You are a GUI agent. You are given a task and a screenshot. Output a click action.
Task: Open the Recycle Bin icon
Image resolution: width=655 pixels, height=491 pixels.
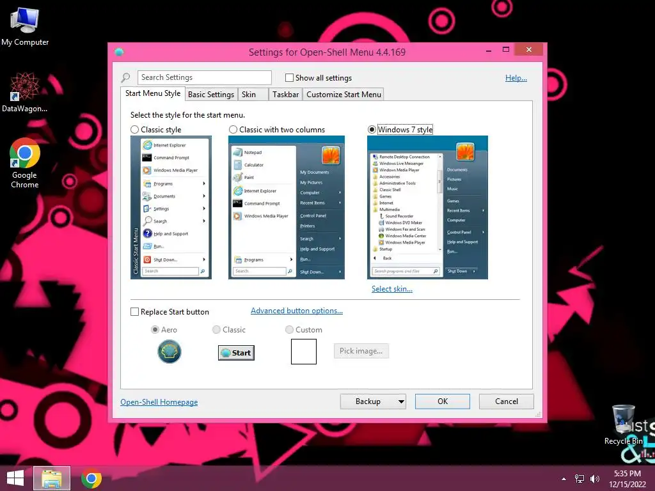tap(623, 425)
